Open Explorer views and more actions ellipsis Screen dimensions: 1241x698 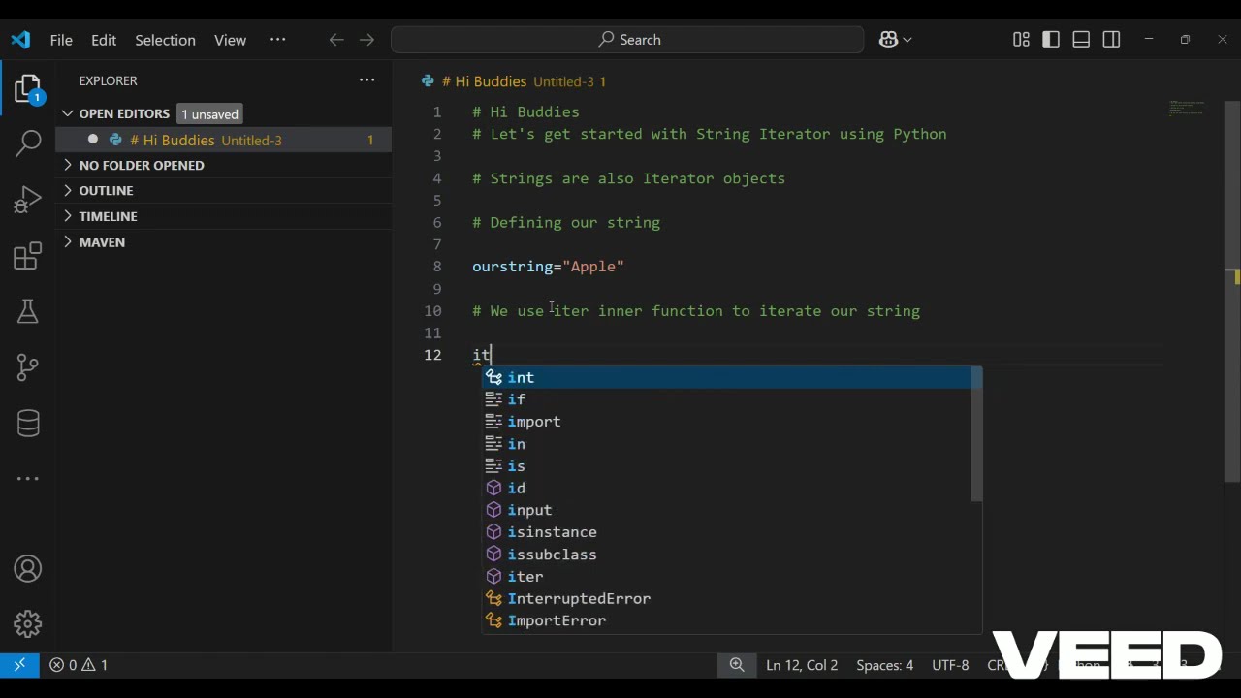pos(366,80)
